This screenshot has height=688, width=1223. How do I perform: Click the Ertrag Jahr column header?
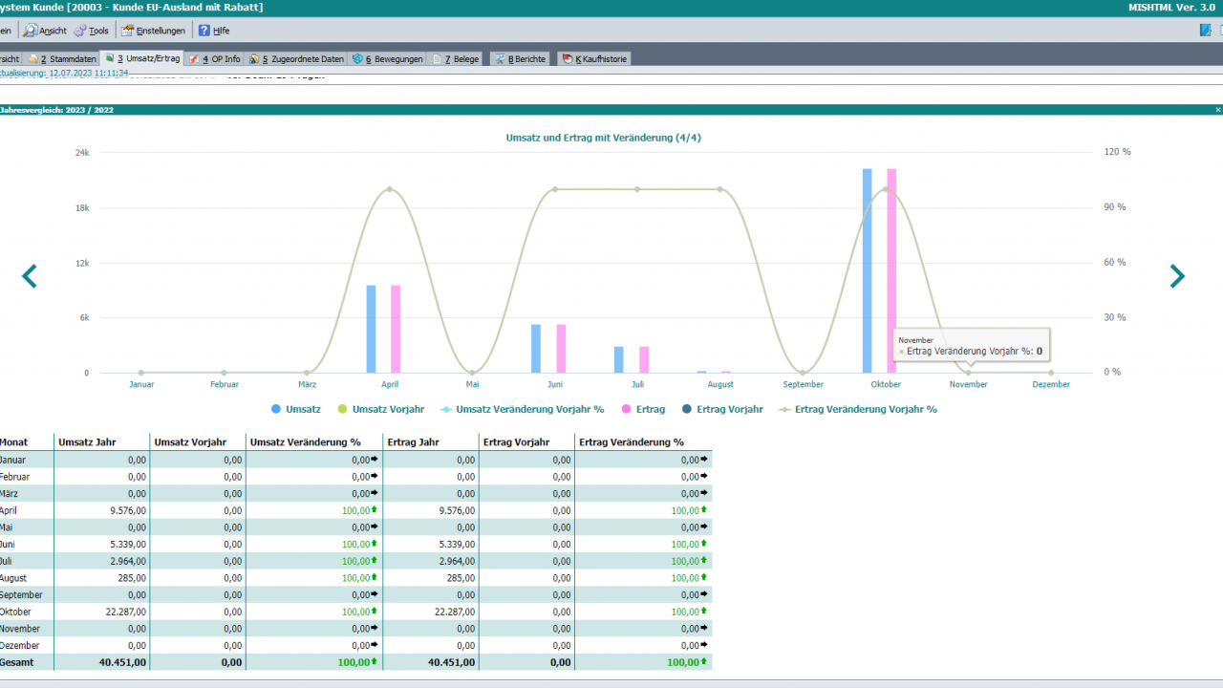point(416,442)
